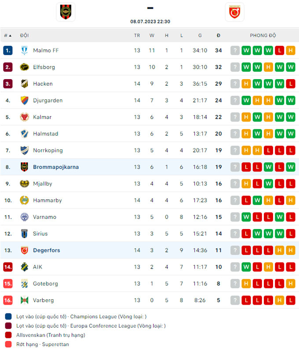Open sorting on the ĐỘI column header
This screenshot has height=353, width=299.
pyautogui.click(x=25, y=35)
